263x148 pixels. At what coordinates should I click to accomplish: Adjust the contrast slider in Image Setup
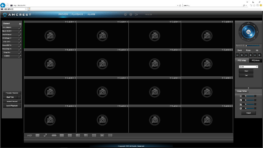(x=250, y=100)
